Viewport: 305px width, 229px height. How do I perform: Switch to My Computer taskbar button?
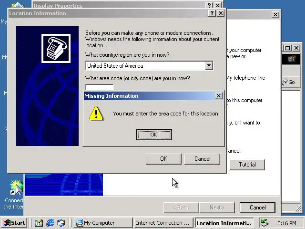click(x=103, y=223)
